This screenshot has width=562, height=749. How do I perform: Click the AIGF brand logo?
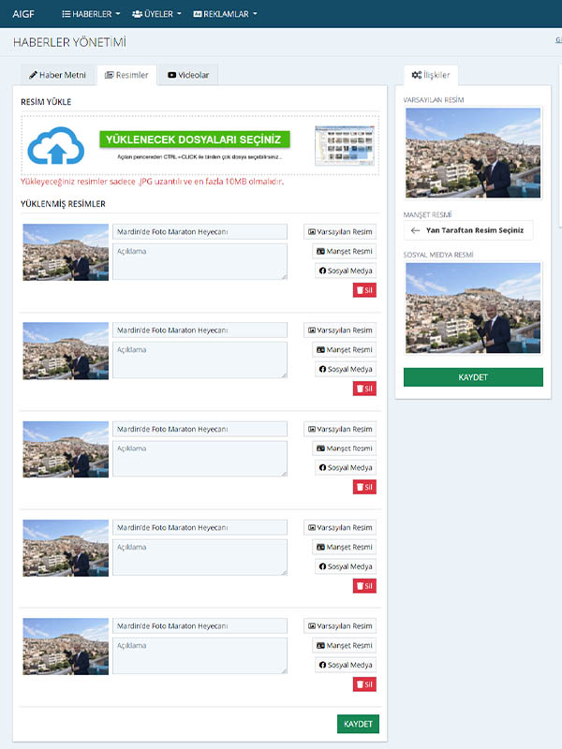coord(23,14)
